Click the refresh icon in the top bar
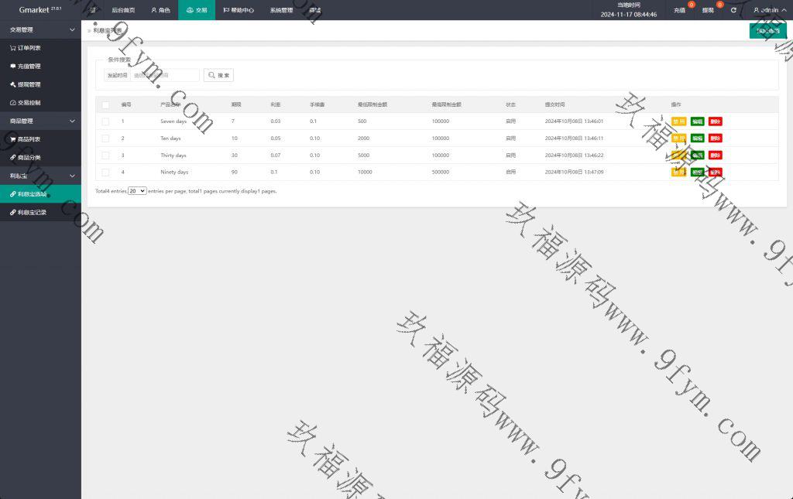This screenshot has height=499, width=793. [x=733, y=10]
